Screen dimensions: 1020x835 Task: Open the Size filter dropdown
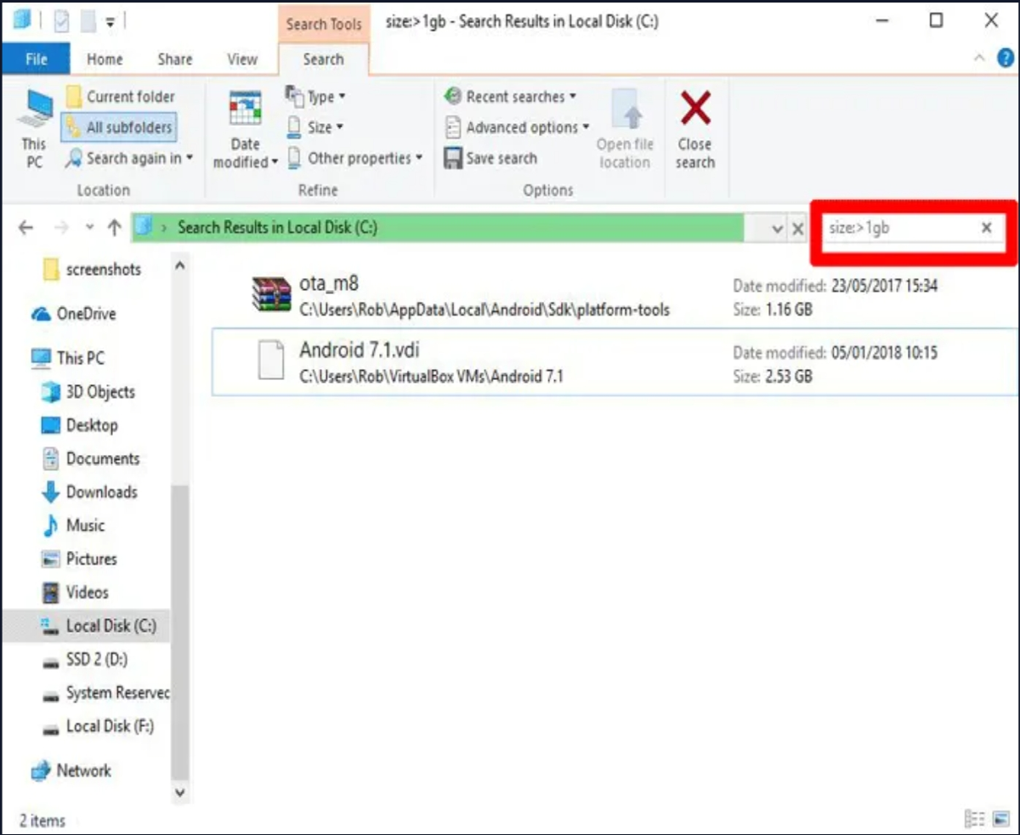click(x=314, y=128)
